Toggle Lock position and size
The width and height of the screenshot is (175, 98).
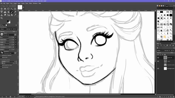[163, 55]
